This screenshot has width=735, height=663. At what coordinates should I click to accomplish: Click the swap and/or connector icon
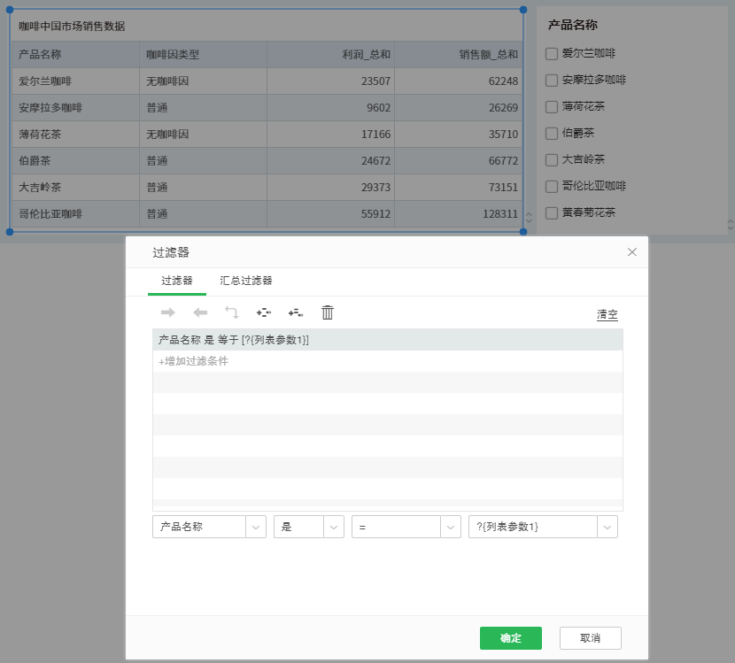point(231,312)
